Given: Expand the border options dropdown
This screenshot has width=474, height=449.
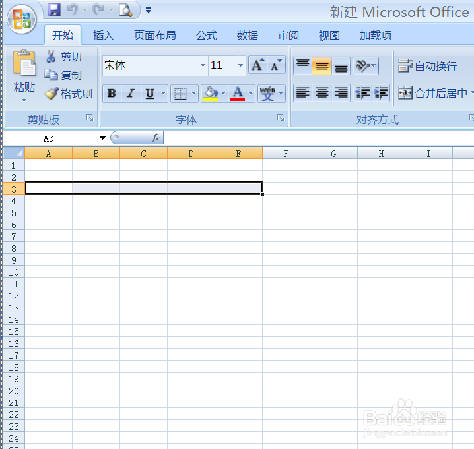Looking at the screenshot, I should point(194,93).
